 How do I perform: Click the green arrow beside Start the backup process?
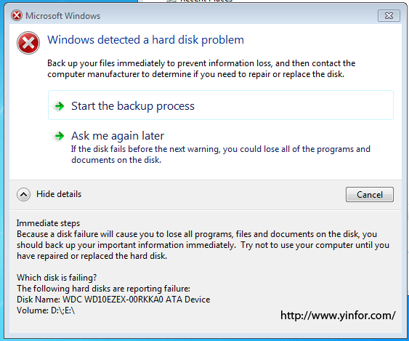pyautogui.click(x=60, y=106)
